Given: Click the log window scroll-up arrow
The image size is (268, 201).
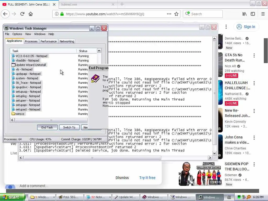Looking at the screenshot, I should click(214, 39).
